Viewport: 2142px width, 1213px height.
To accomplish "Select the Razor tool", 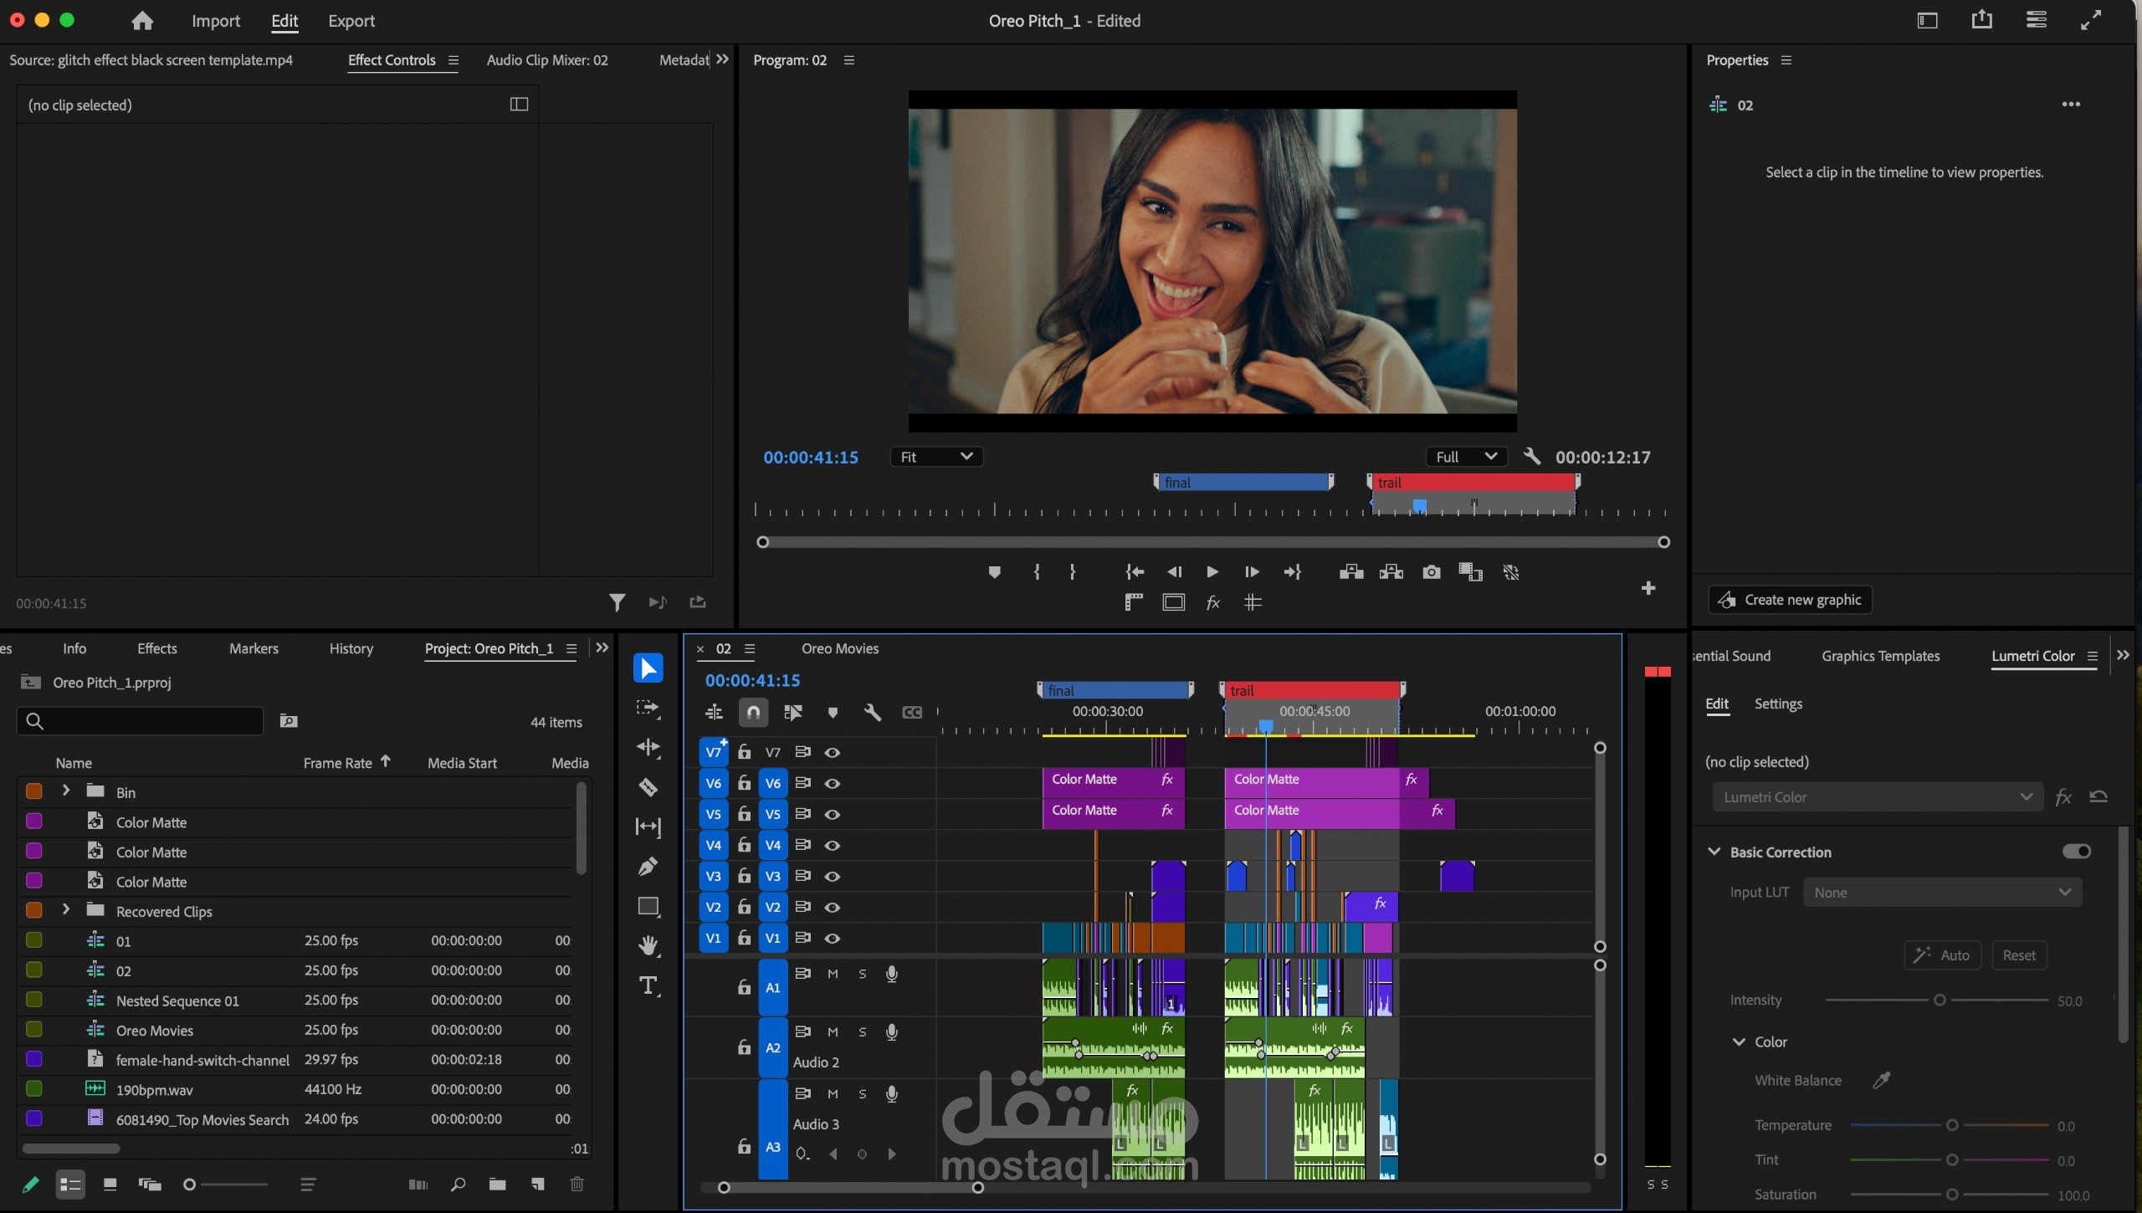I will [648, 787].
